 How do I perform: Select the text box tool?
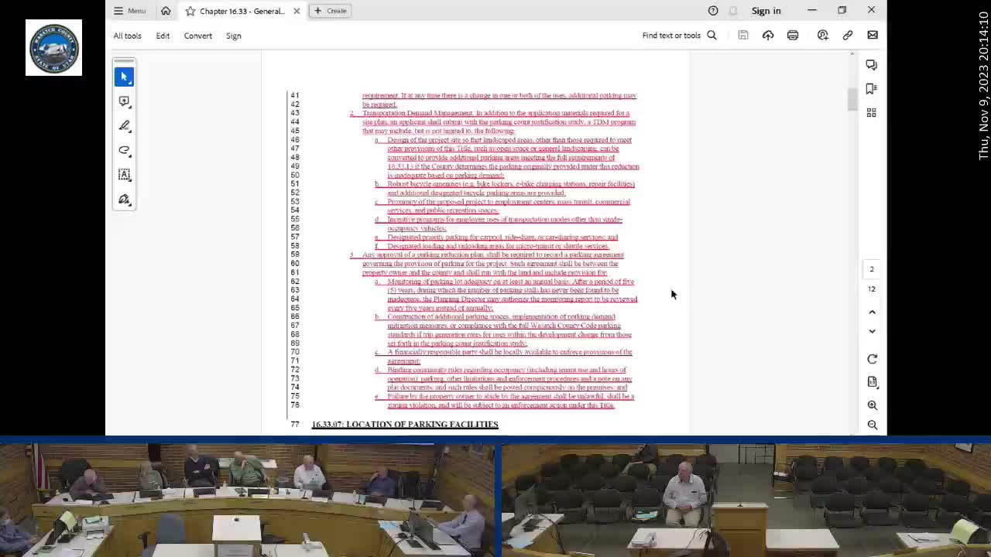[124, 175]
